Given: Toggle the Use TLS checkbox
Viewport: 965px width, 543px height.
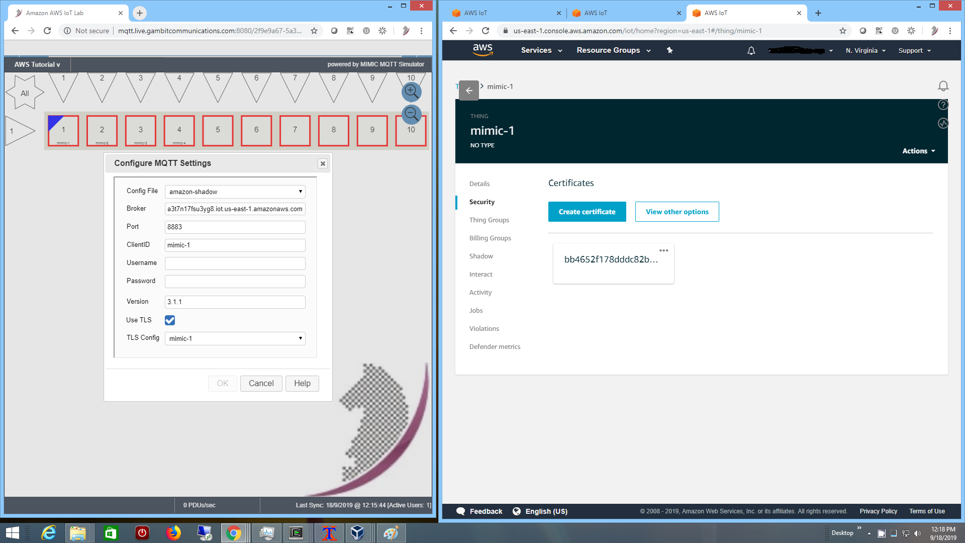Looking at the screenshot, I should pos(170,320).
